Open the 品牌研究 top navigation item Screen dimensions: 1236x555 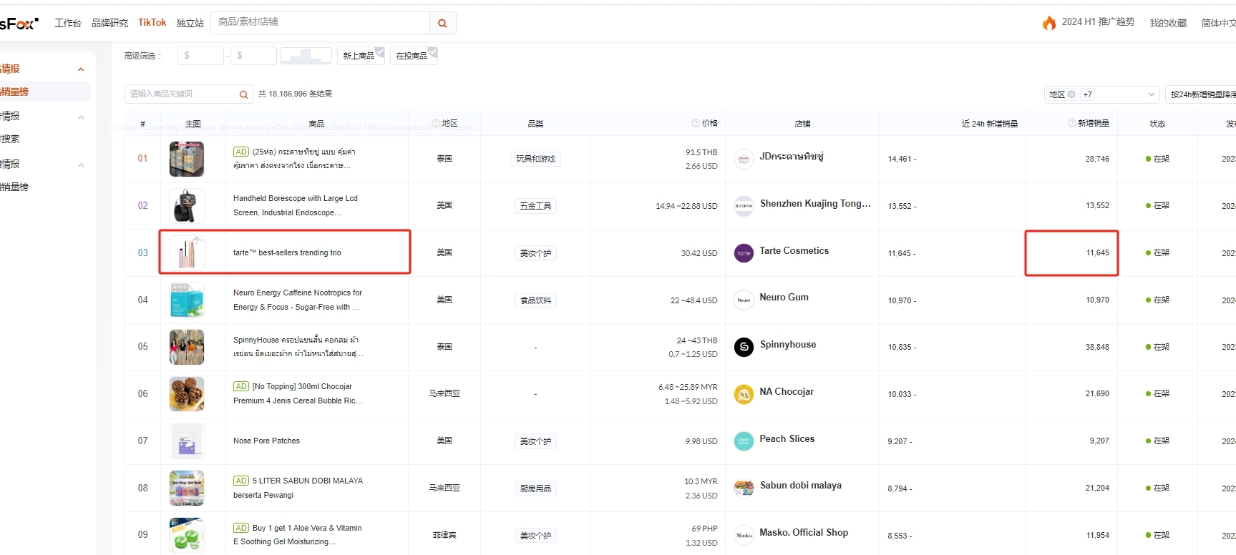110,23
